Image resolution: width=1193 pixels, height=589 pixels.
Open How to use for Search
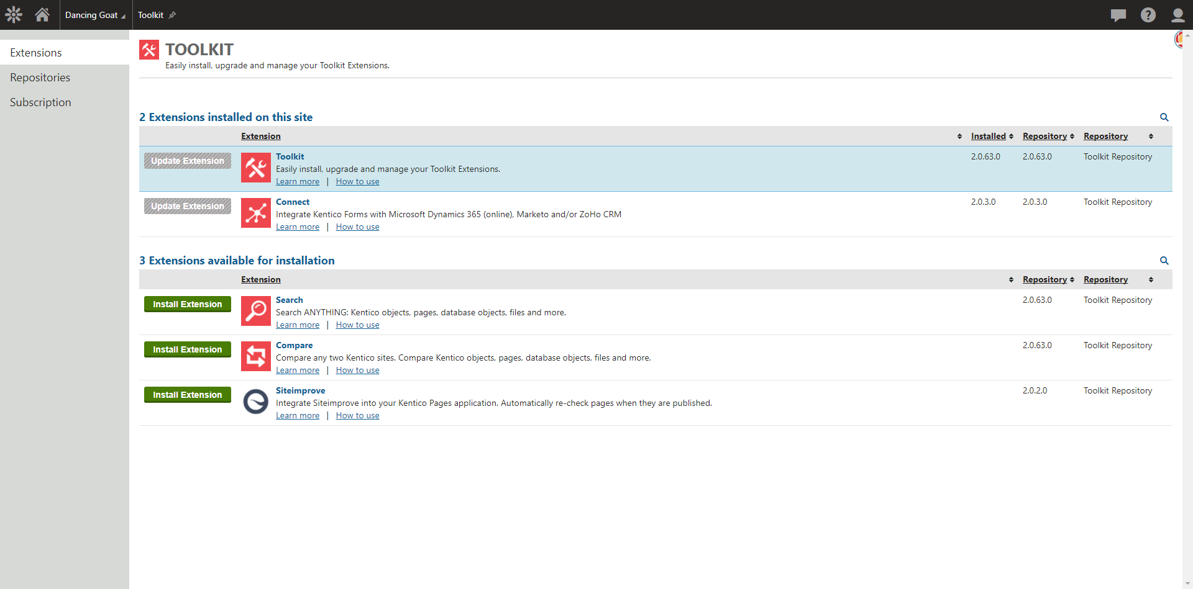tap(357, 325)
